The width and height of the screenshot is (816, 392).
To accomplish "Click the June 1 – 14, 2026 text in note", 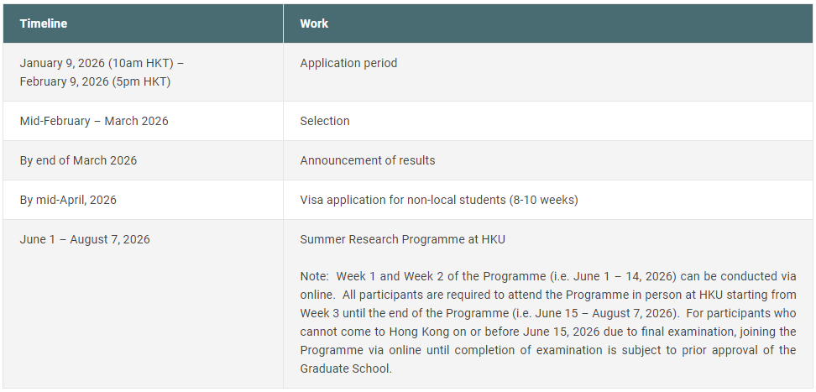I will pos(591,276).
